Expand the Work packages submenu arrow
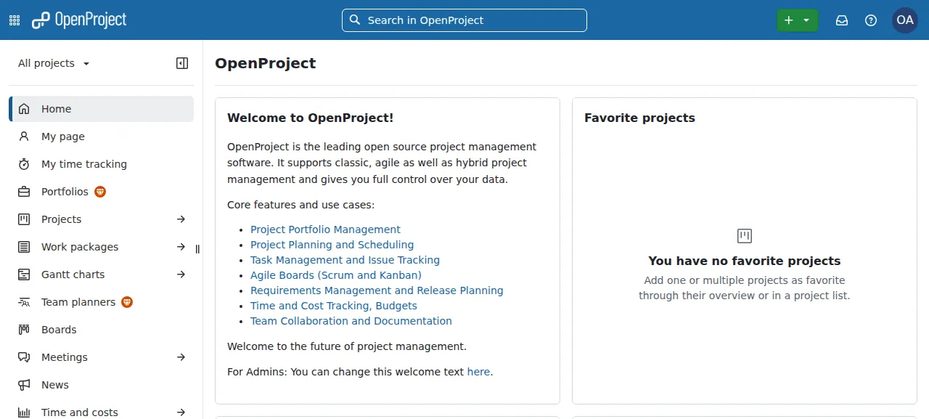Viewport: 929px width, 419px height. (x=181, y=247)
